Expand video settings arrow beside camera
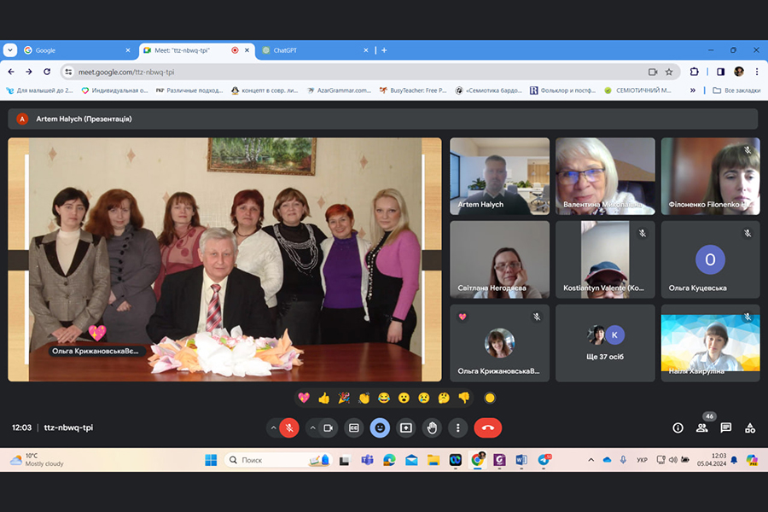Image resolution: width=768 pixels, height=512 pixels. coord(311,428)
